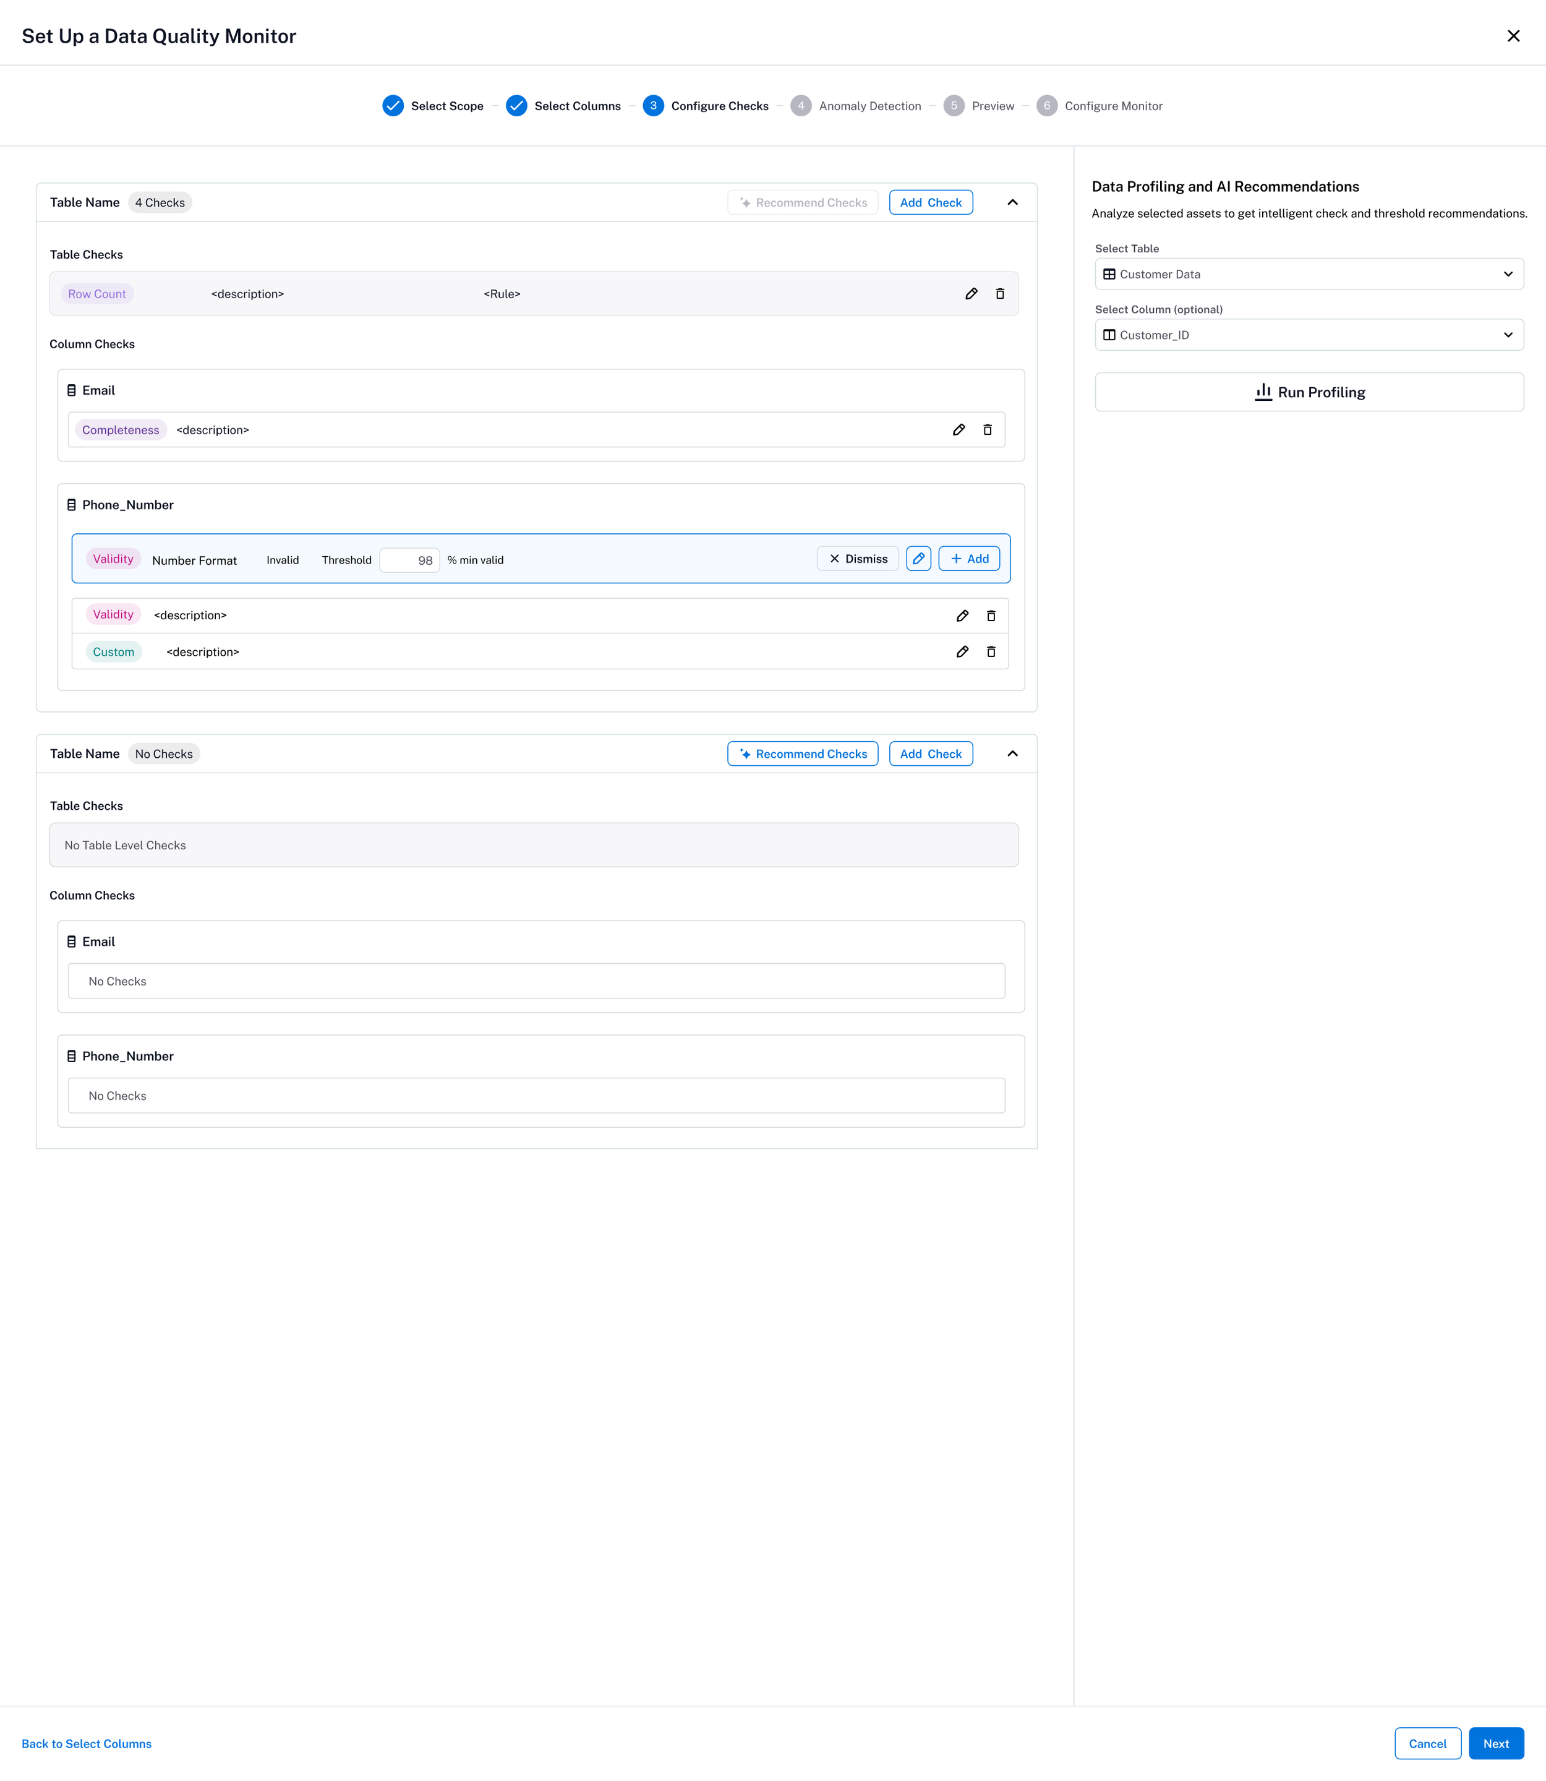Open the Select Table dropdown
Image resolution: width=1546 pixels, height=1781 pixels.
pyautogui.click(x=1308, y=273)
